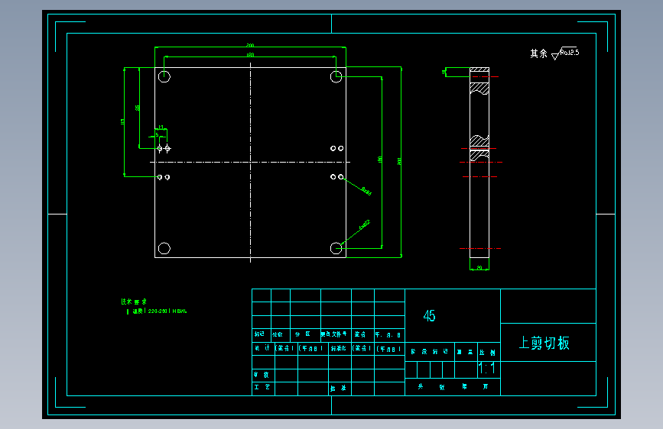
Task: Select the Ra12.5 roughness symbol
Action: coord(565,53)
